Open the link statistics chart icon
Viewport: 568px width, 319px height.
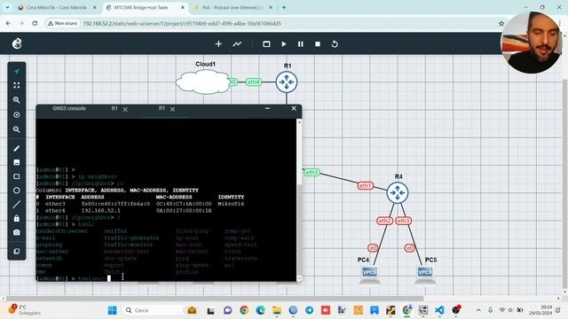(x=237, y=43)
